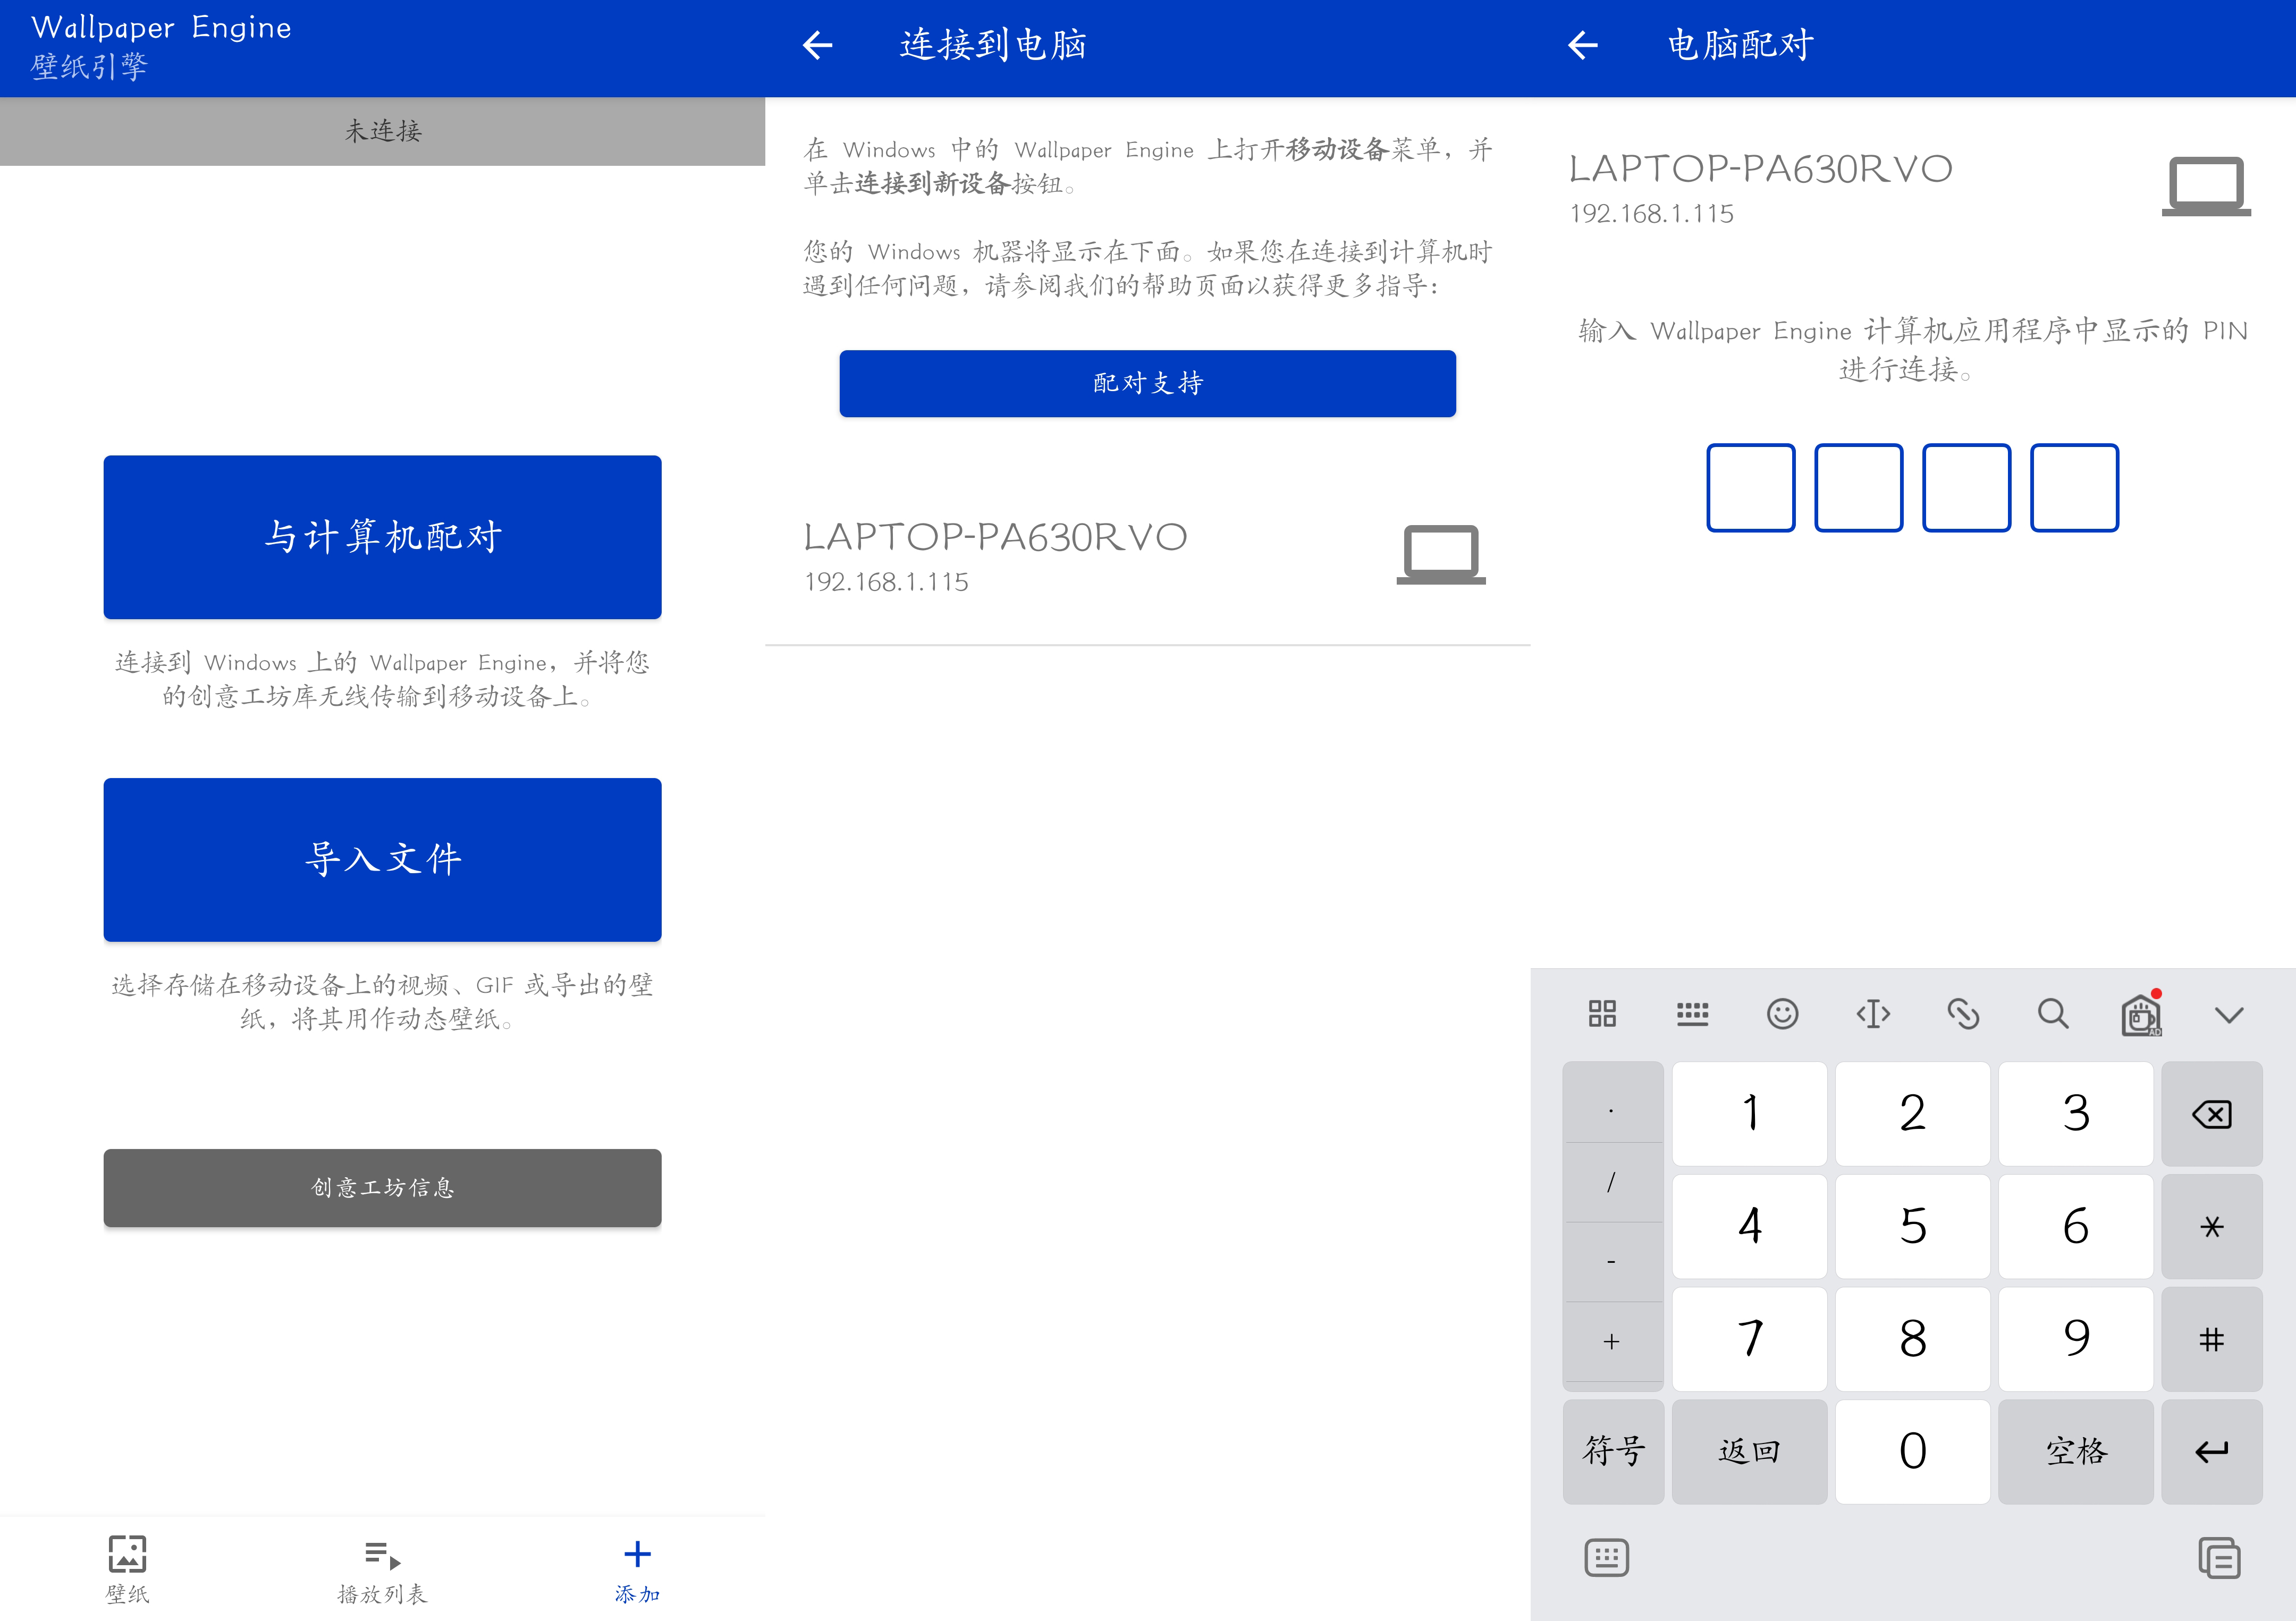Image resolution: width=2296 pixels, height=1621 pixels.
Task: Tap the enter arrow key
Action: point(2211,1451)
